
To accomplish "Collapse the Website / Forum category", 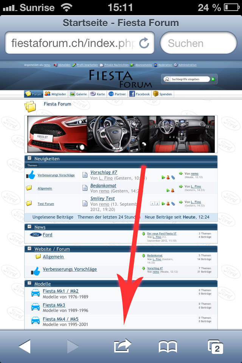I will click(29, 249).
